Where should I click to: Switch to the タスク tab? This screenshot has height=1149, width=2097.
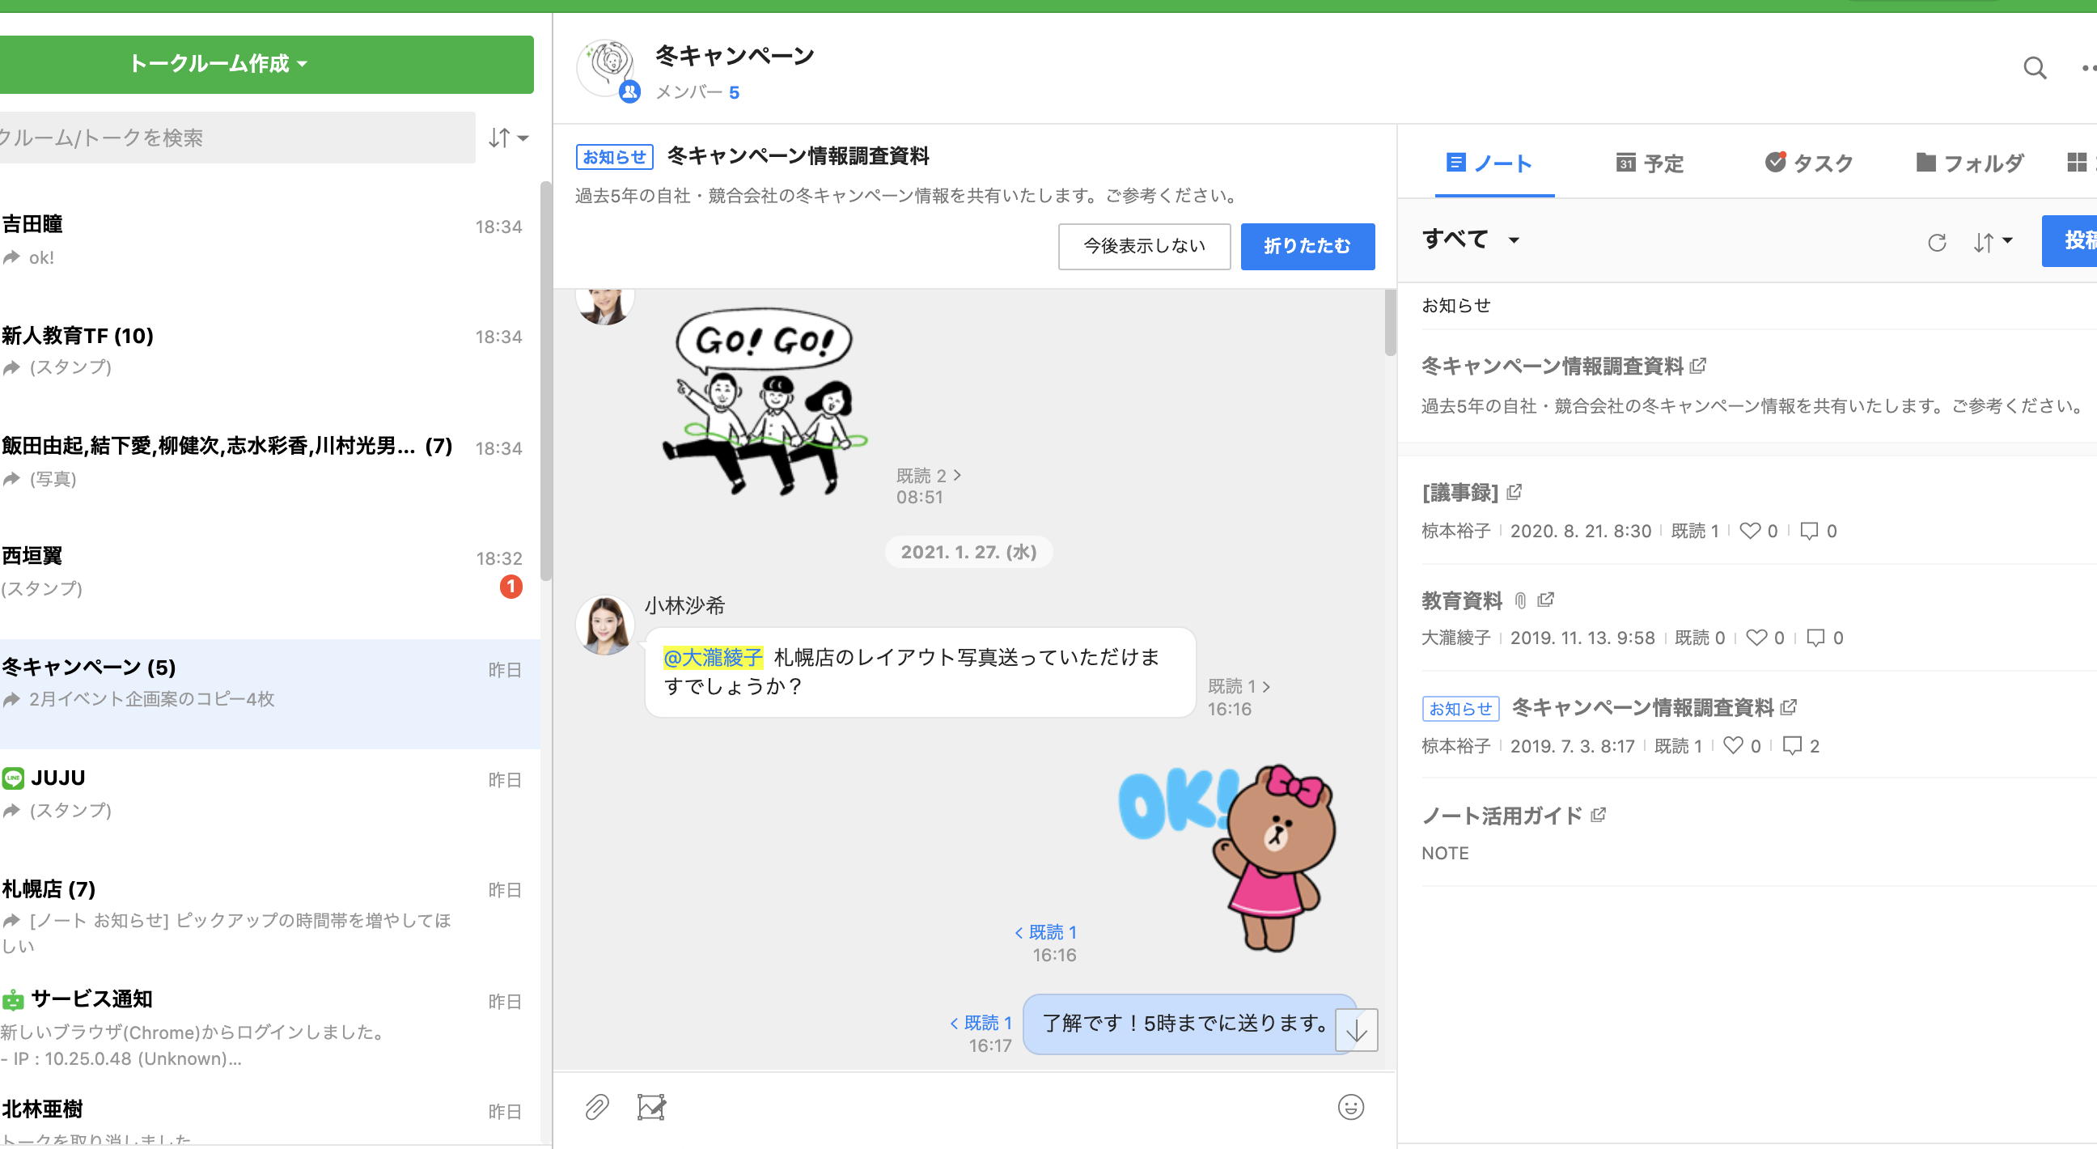[x=1809, y=163]
